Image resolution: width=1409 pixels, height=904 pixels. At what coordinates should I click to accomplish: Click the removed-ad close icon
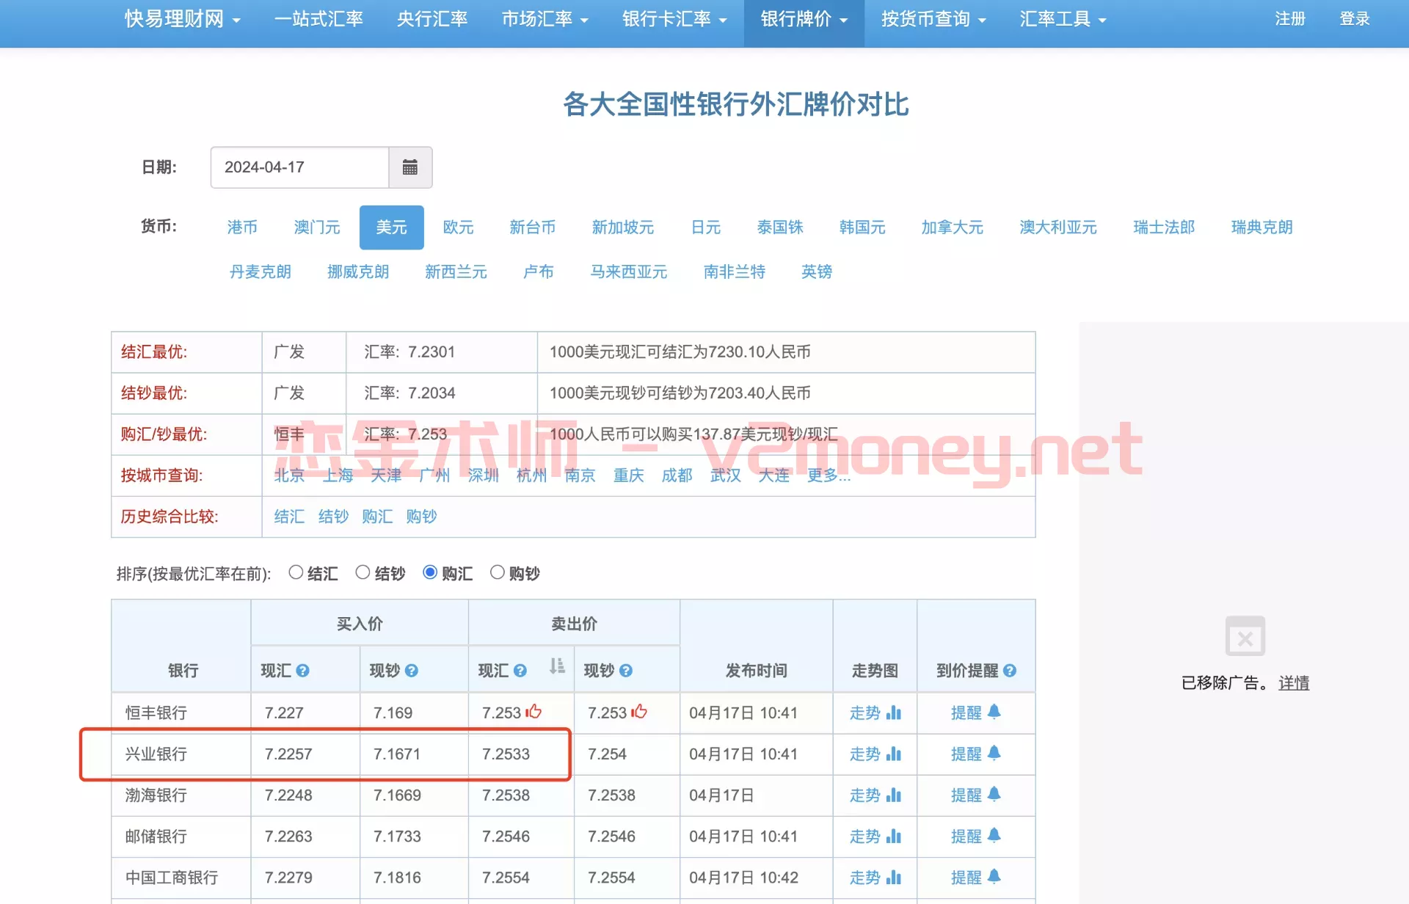[1245, 636]
